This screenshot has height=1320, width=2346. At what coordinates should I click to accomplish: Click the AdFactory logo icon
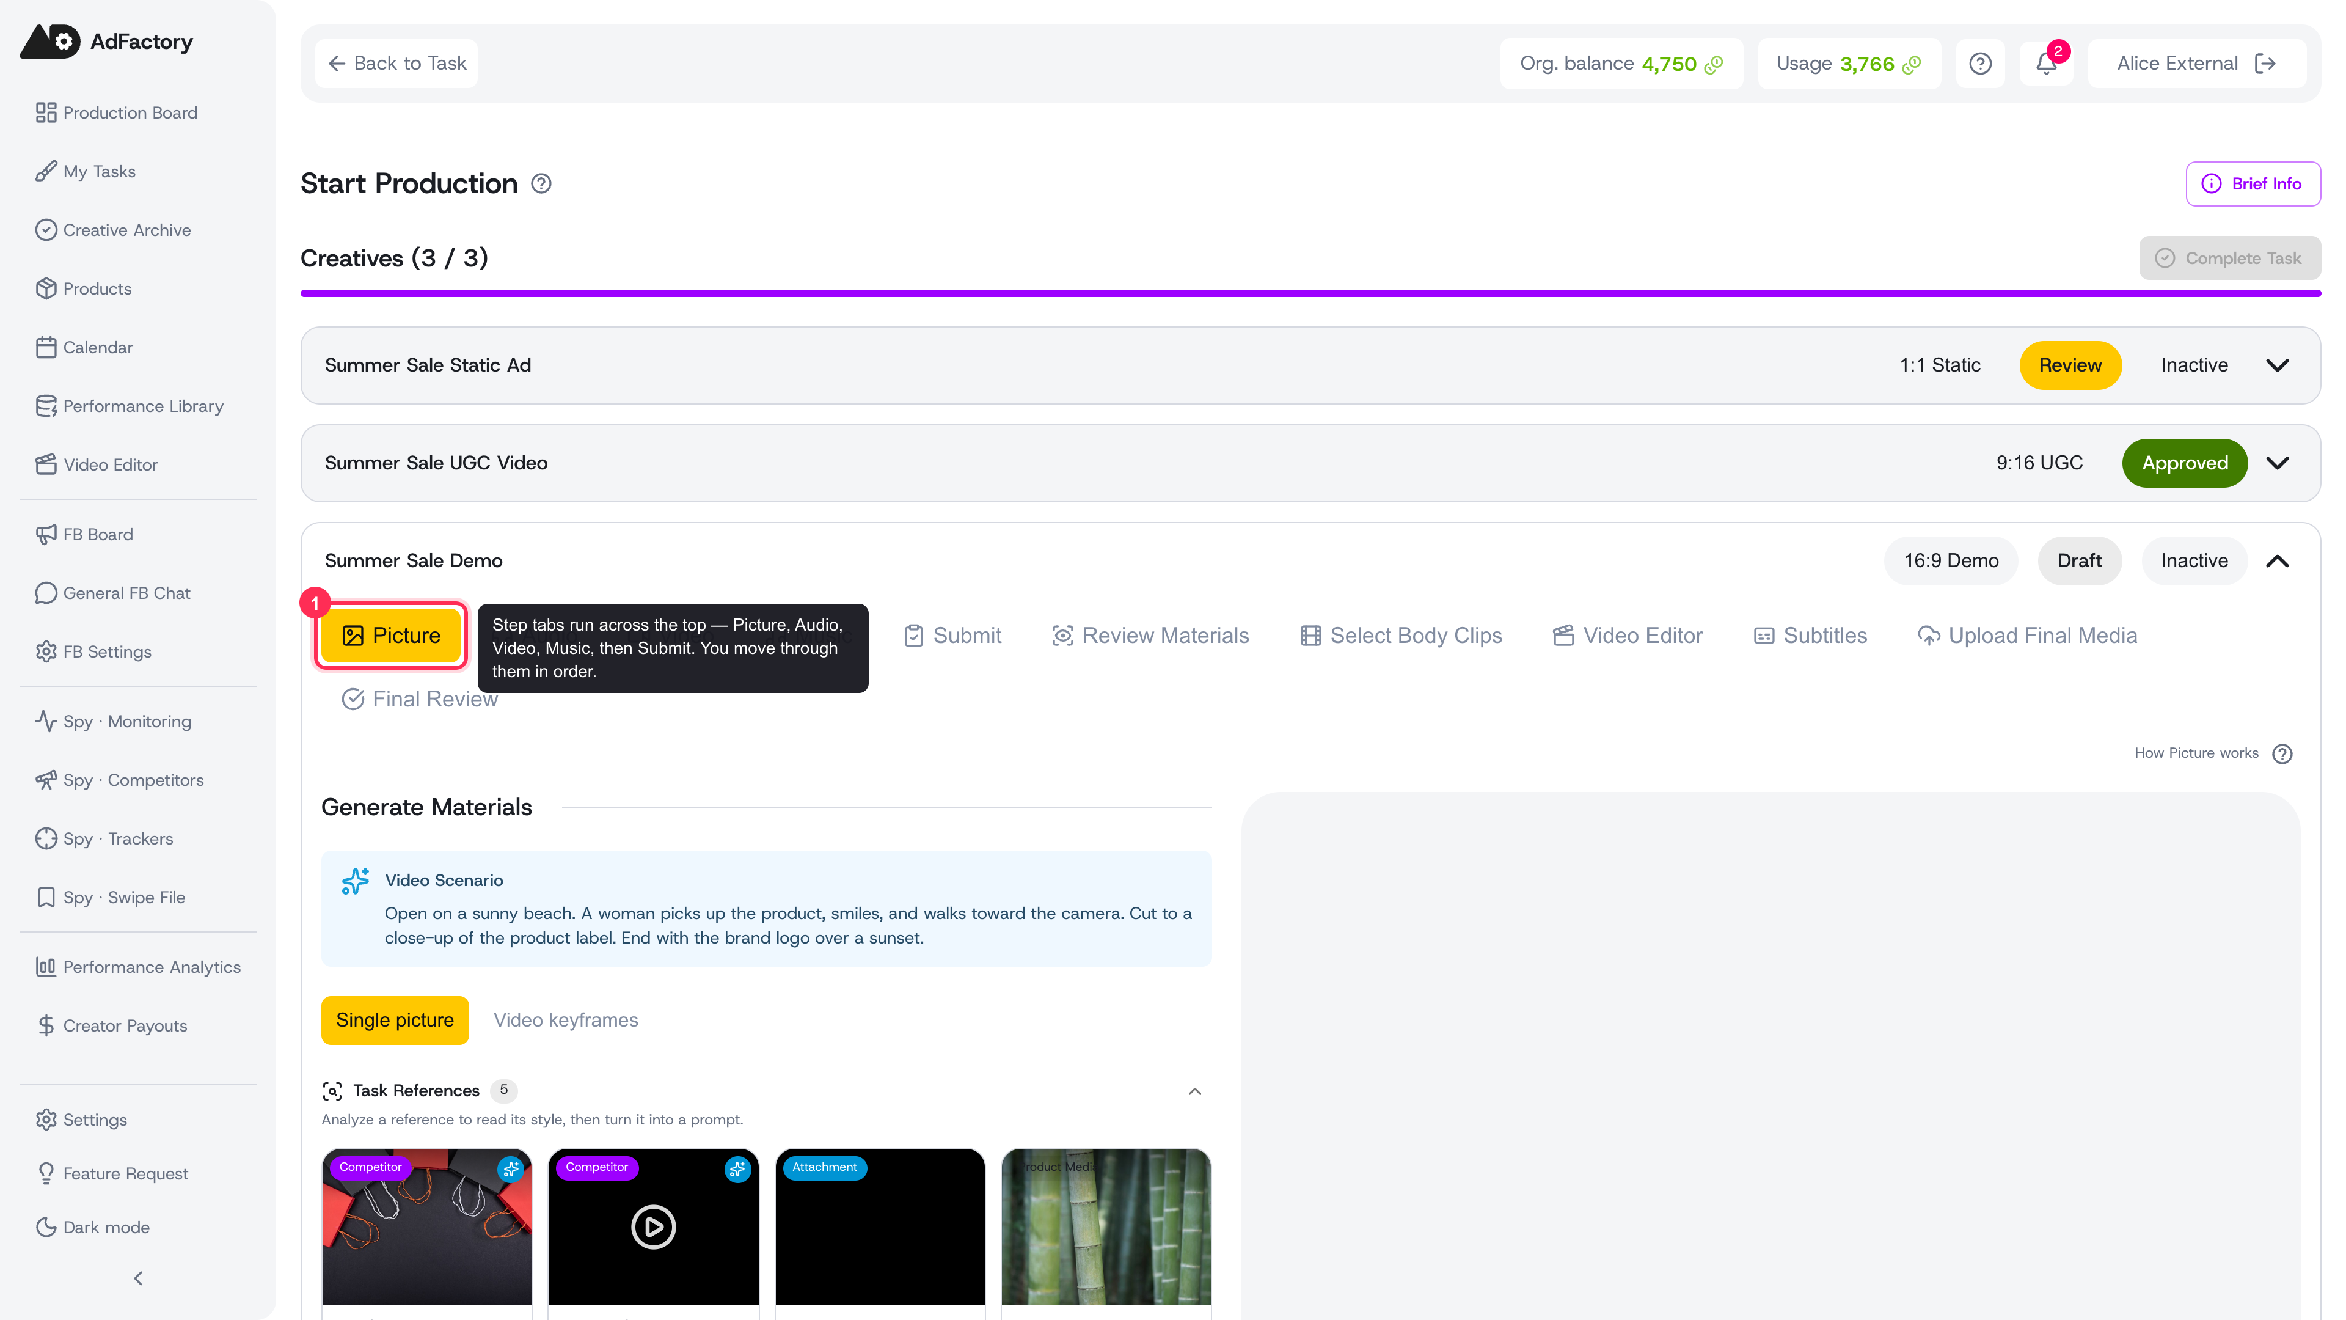click(x=50, y=41)
